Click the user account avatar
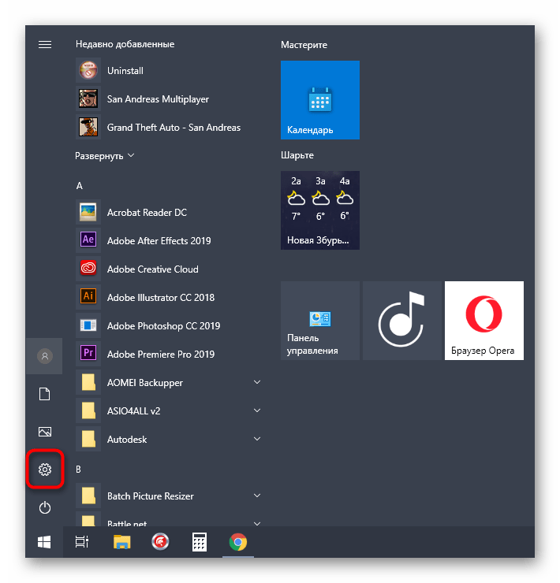560x583 pixels. (x=45, y=356)
